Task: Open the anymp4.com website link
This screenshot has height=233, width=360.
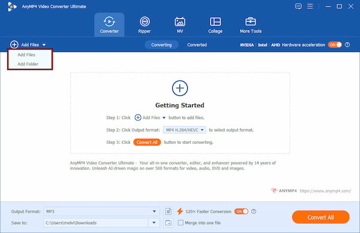Action: coord(325,190)
